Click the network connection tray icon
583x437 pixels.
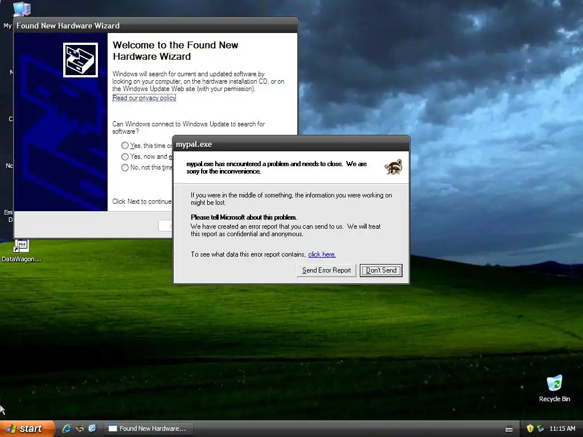[x=540, y=428]
